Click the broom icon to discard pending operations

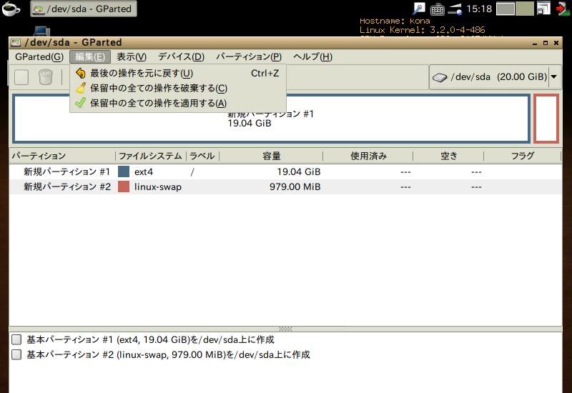click(81, 88)
